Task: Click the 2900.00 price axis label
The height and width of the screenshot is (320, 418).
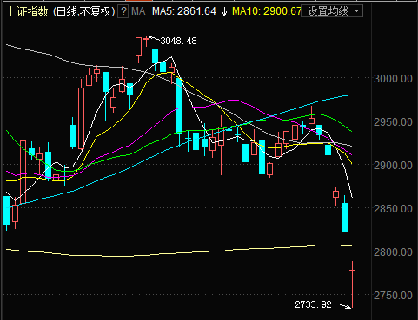Action: 393,166
